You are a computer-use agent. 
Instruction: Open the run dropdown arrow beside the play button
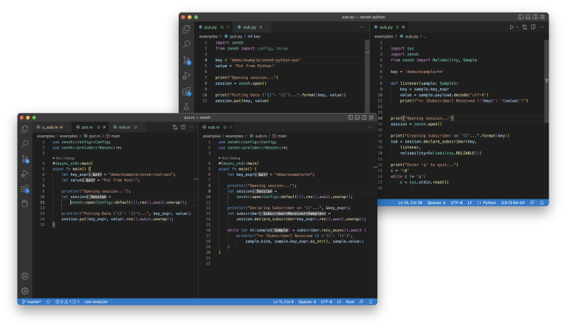pyautogui.click(x=519, y=27)
